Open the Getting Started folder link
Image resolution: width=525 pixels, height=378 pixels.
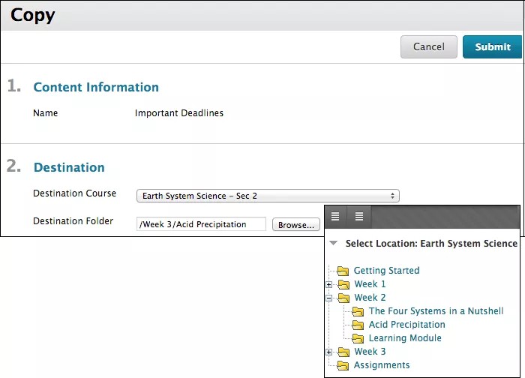click(x=386, y=271)
